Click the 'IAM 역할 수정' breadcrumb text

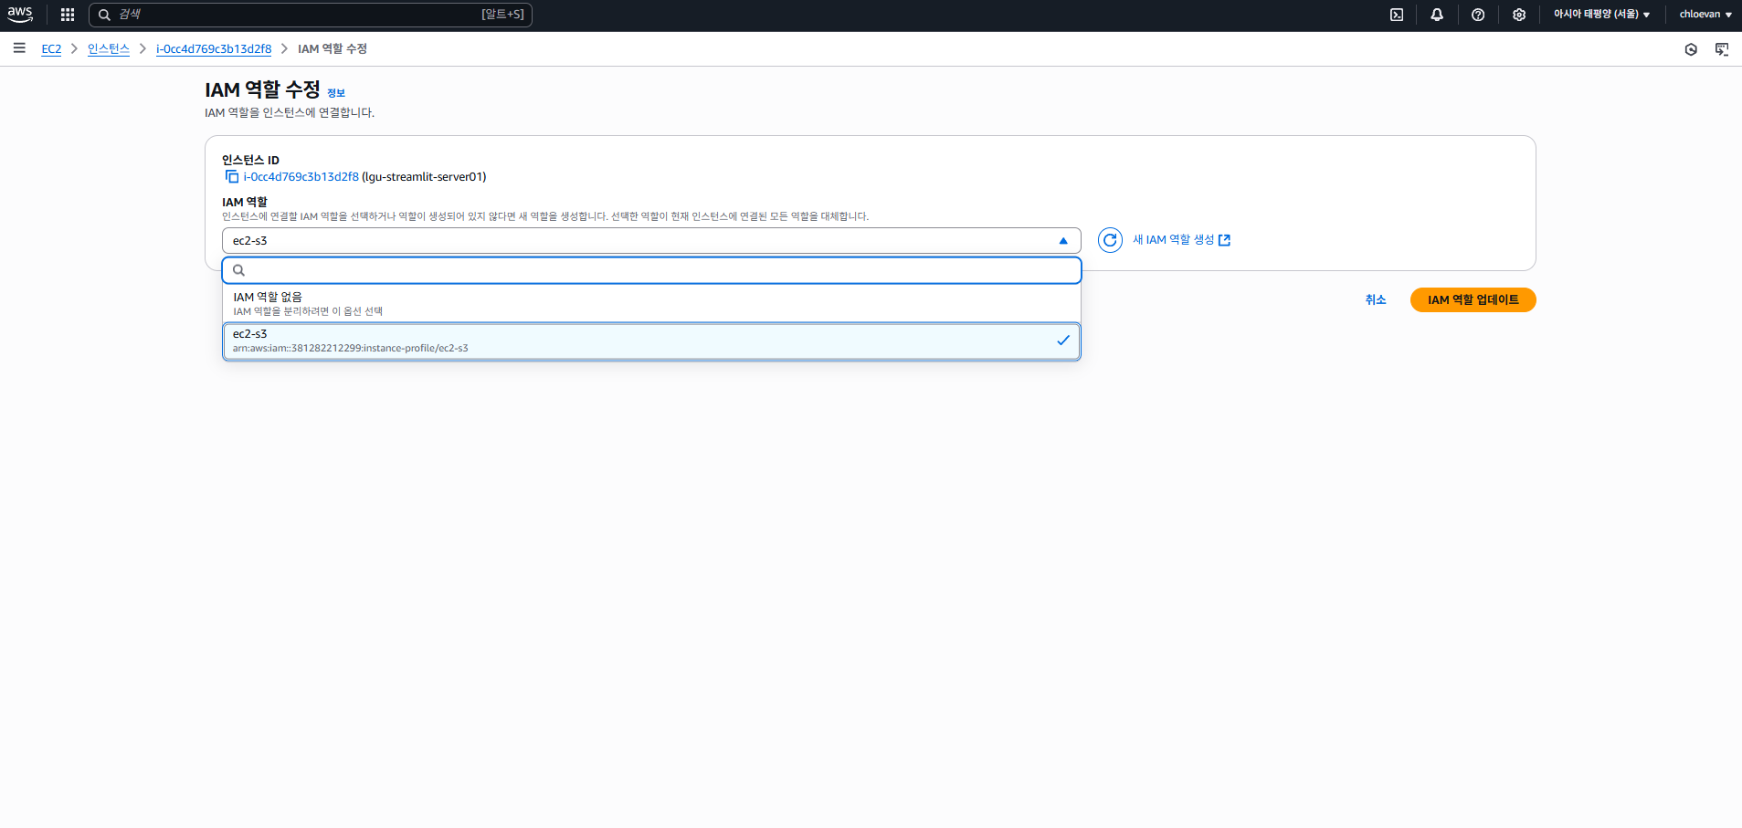[x=333, y=49]
